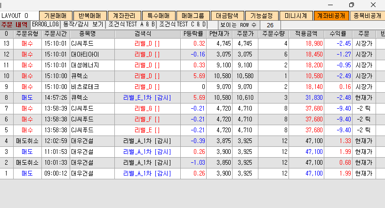Open the 계좌관리 tab

point(124,16)
